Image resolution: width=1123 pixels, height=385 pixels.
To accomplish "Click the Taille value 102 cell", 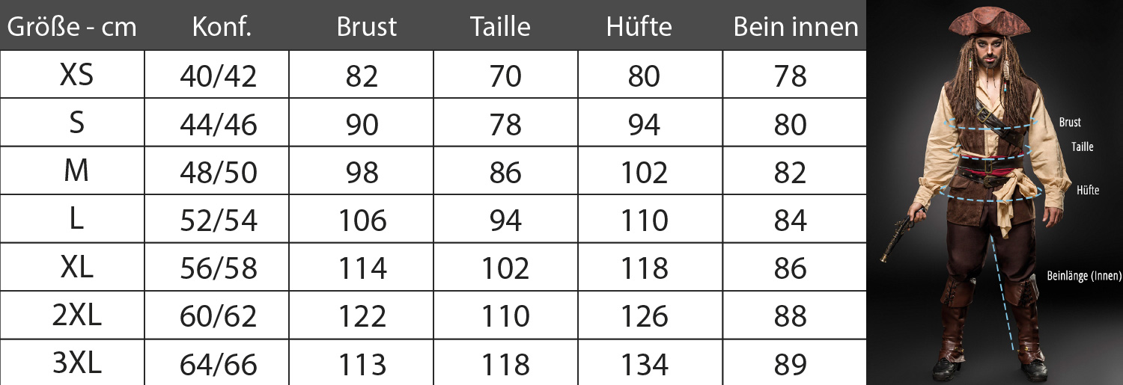I will [x=505, y=268].
